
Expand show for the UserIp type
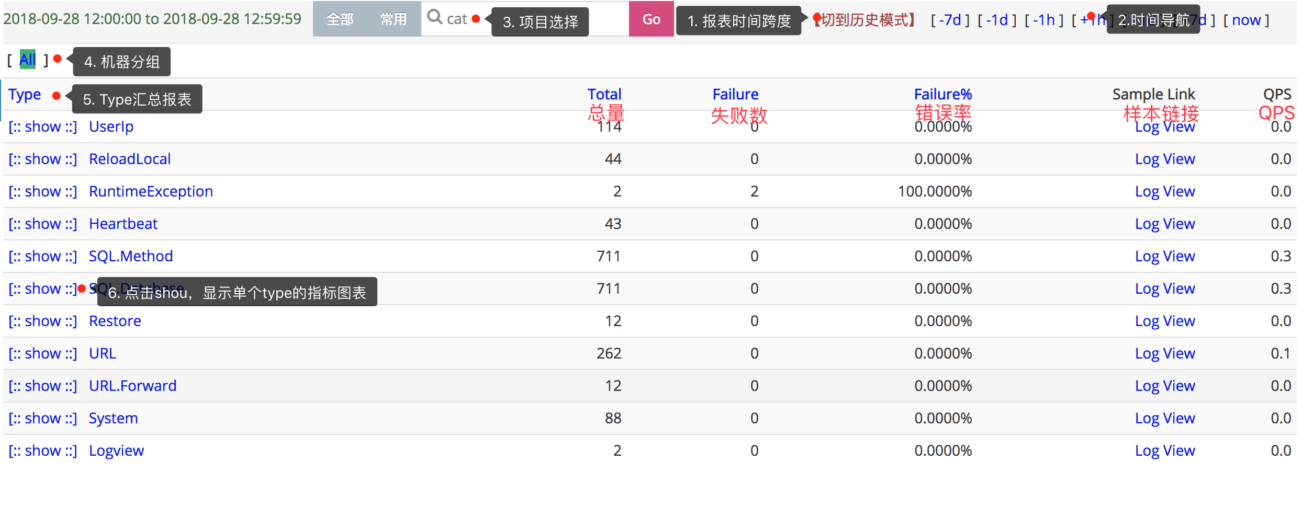tap(42, 126)
